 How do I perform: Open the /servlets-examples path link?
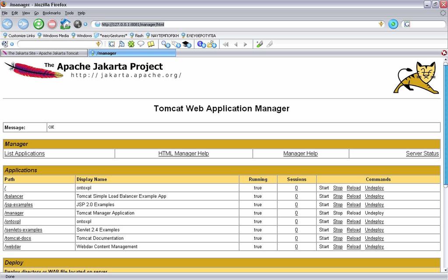(23, 230)
